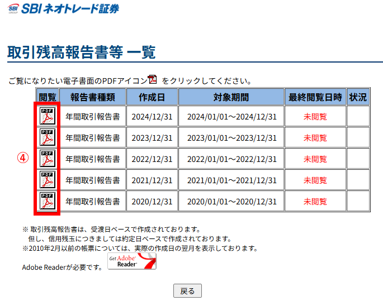Click the 閲覧 column header
The width and height of the screenshot is (383, 301).
click(48, 97)
